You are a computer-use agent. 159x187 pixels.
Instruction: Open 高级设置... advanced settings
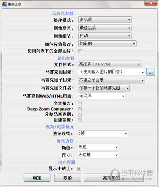(x=113, y=178)
